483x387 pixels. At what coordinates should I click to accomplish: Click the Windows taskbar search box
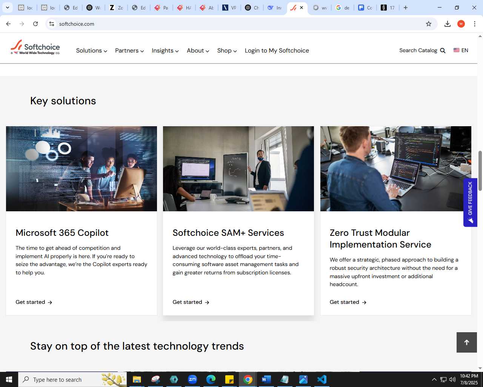point(72,379)
